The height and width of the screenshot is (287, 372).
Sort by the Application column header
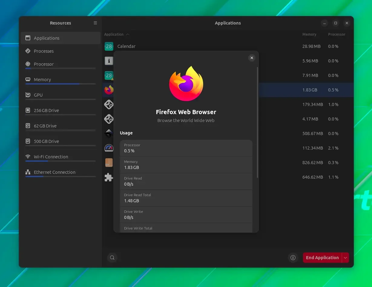coord(117,35)
